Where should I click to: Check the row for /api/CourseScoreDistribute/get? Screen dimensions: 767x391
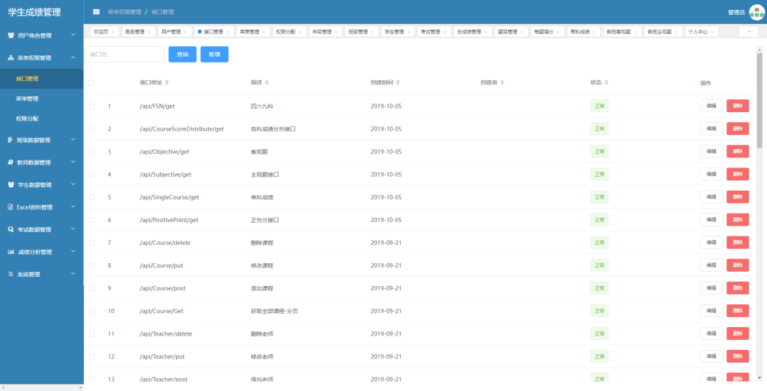[x=92, y=129]
